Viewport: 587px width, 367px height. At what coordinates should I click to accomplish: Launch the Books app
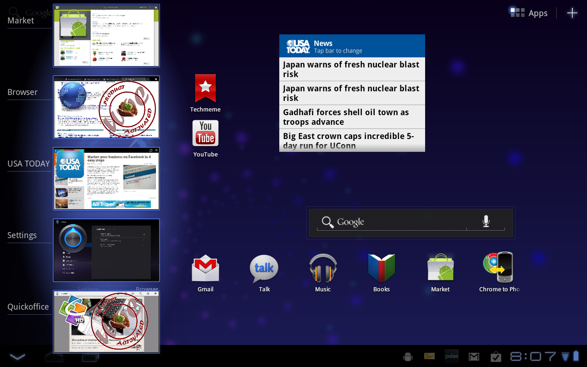(382, 268)
